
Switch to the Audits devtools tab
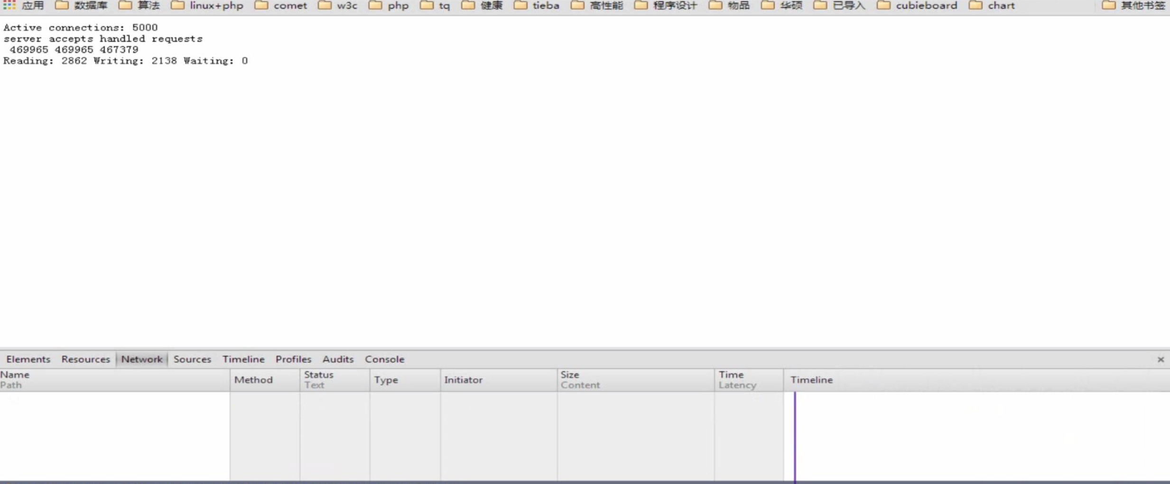338,359
